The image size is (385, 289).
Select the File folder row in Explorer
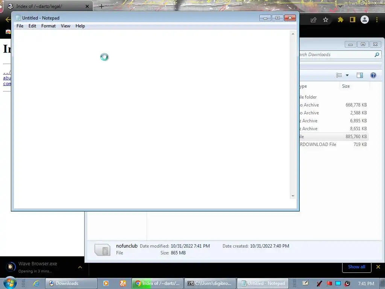334,97
